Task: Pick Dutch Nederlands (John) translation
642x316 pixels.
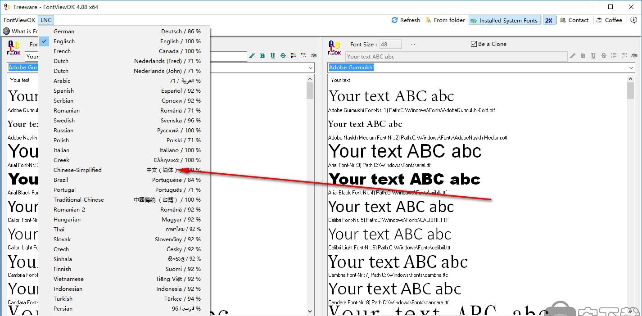Action: (124, 71)
